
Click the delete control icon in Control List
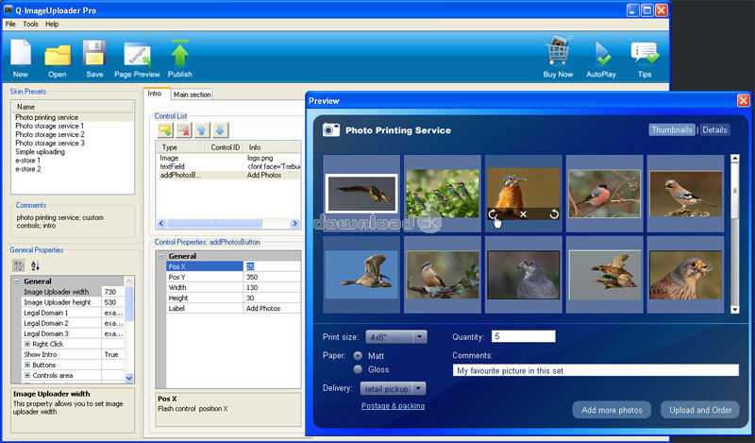(184, 130)
